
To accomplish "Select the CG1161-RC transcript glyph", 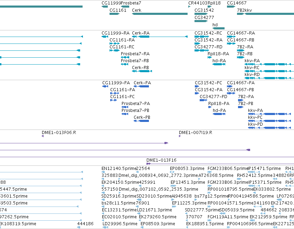I will [115, 50].
